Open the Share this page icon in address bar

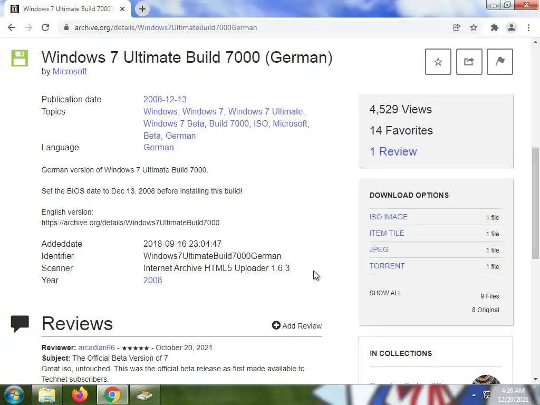tap(456, 27)
